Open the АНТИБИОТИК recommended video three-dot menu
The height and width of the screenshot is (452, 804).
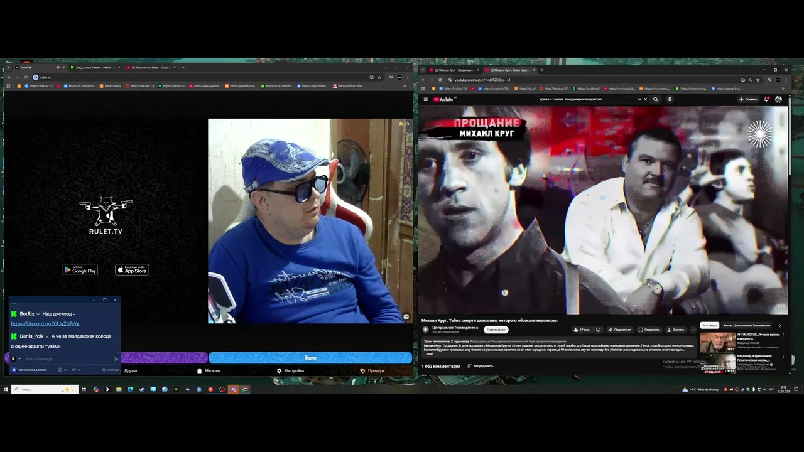[x=783, y=335]
